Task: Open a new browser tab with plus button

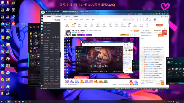Action: (97, 11)
